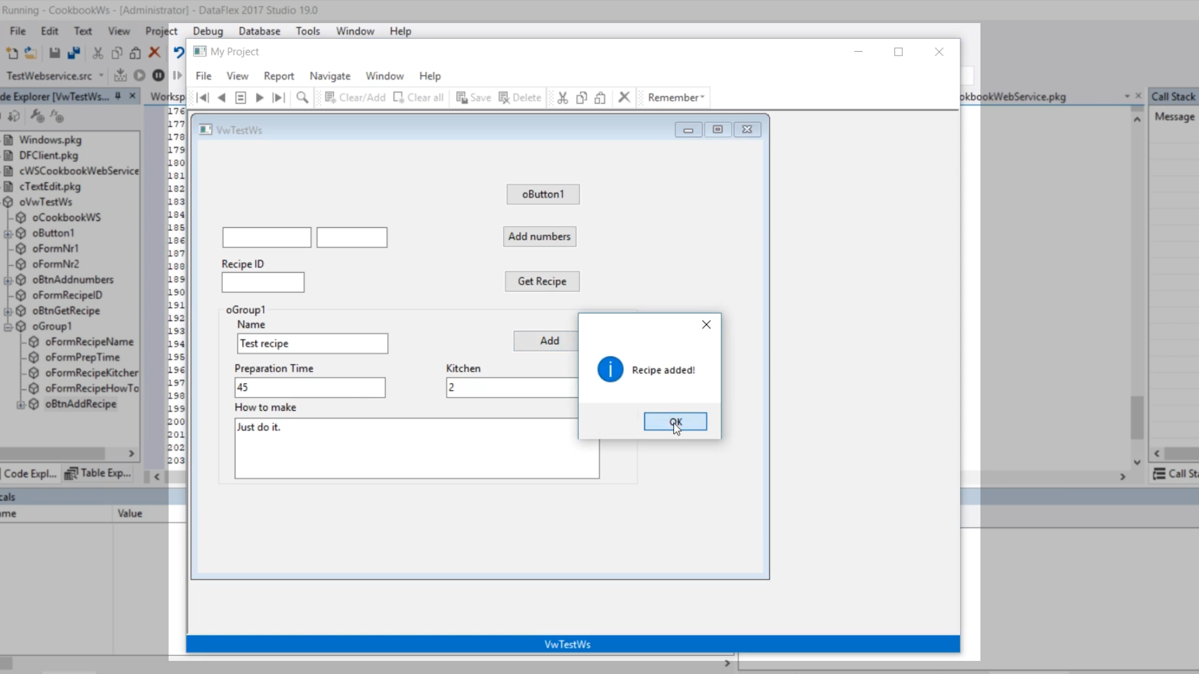Open the Navigate menu in My Project

tap(330, 76)
